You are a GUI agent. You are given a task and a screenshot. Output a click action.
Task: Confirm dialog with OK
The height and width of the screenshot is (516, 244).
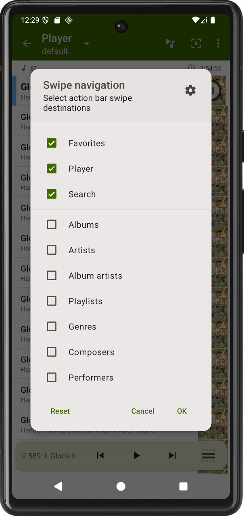182,411
